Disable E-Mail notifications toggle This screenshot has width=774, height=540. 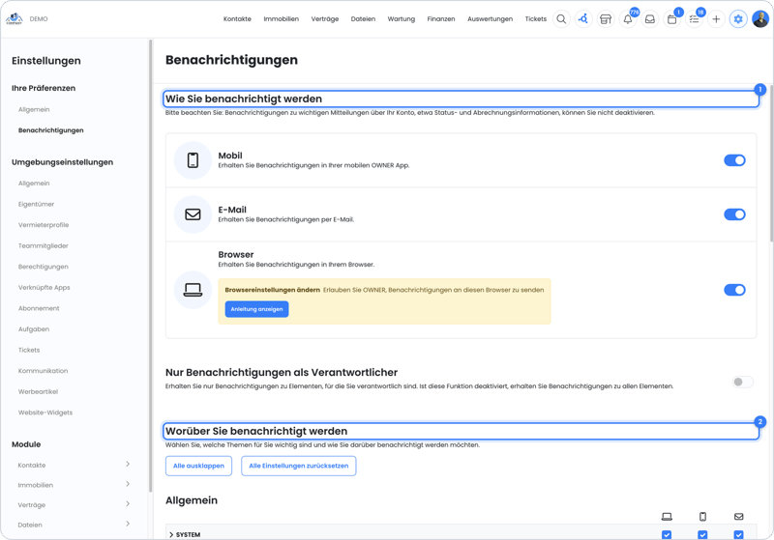[x=734, y=214]
